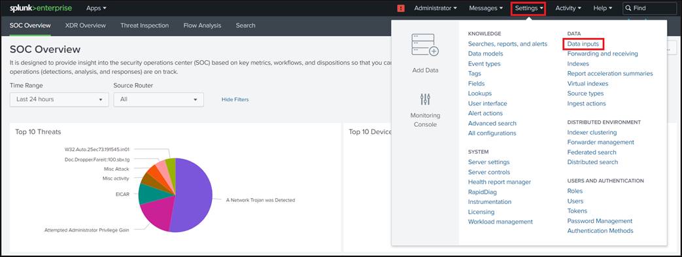Open Licensing settings

coord(481,212)
